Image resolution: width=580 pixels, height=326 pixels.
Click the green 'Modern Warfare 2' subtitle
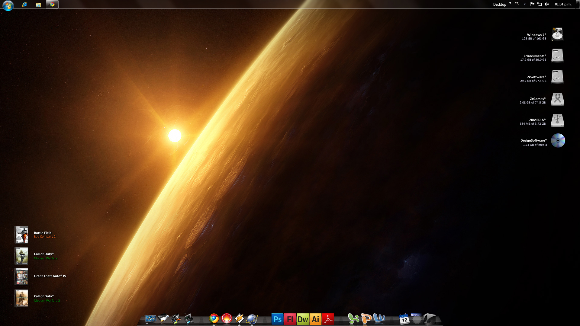pyautogui.click(x=47, y=301)
